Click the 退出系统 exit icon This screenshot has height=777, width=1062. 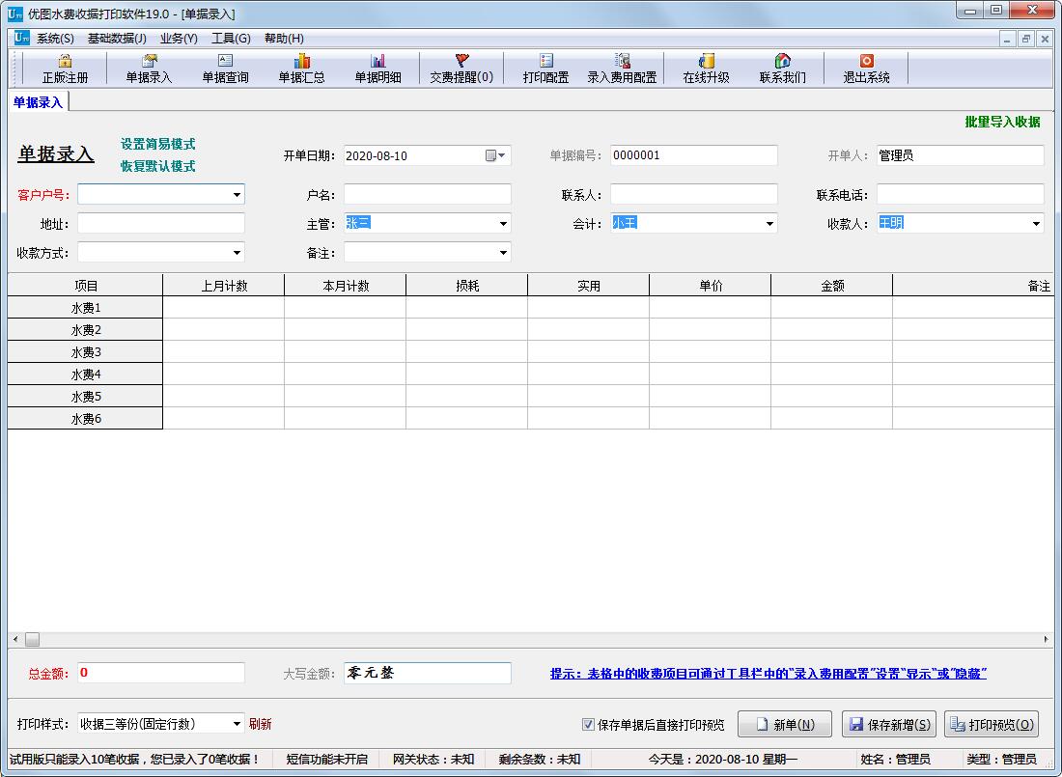[866, 68]
